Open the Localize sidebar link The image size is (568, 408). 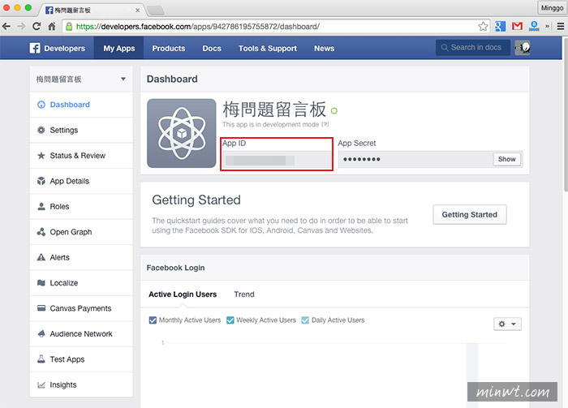pos(81,283)
